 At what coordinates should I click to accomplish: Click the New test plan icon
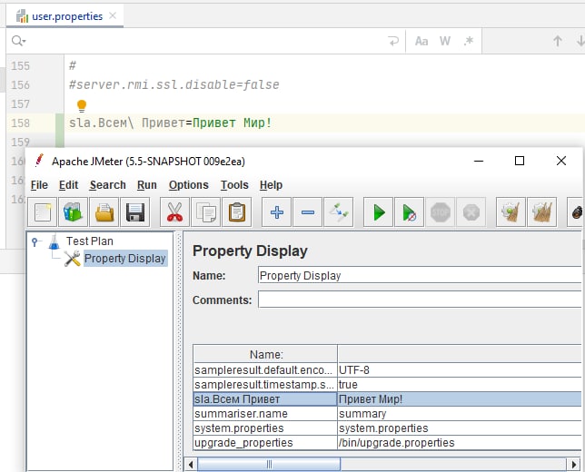point(43,212)
